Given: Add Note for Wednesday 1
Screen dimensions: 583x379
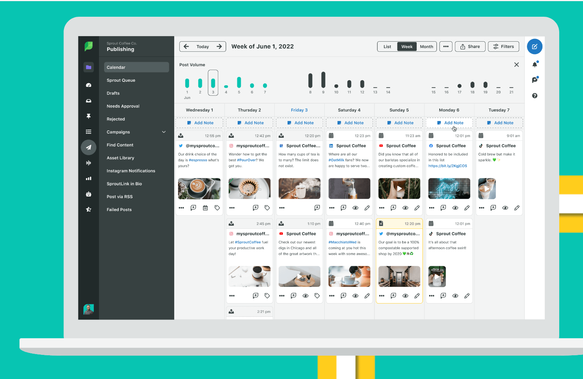Looking at the screenshot, I should 200,123.
